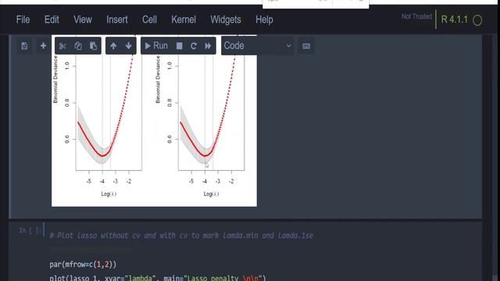Restart the kernel icon
Viewport: 500px width, 281px height.
pyautogui.click(x=194, y=46)
